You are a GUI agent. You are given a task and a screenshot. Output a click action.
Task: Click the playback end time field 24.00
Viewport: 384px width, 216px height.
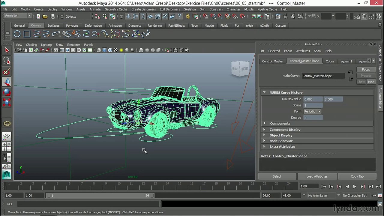point(270,196)
